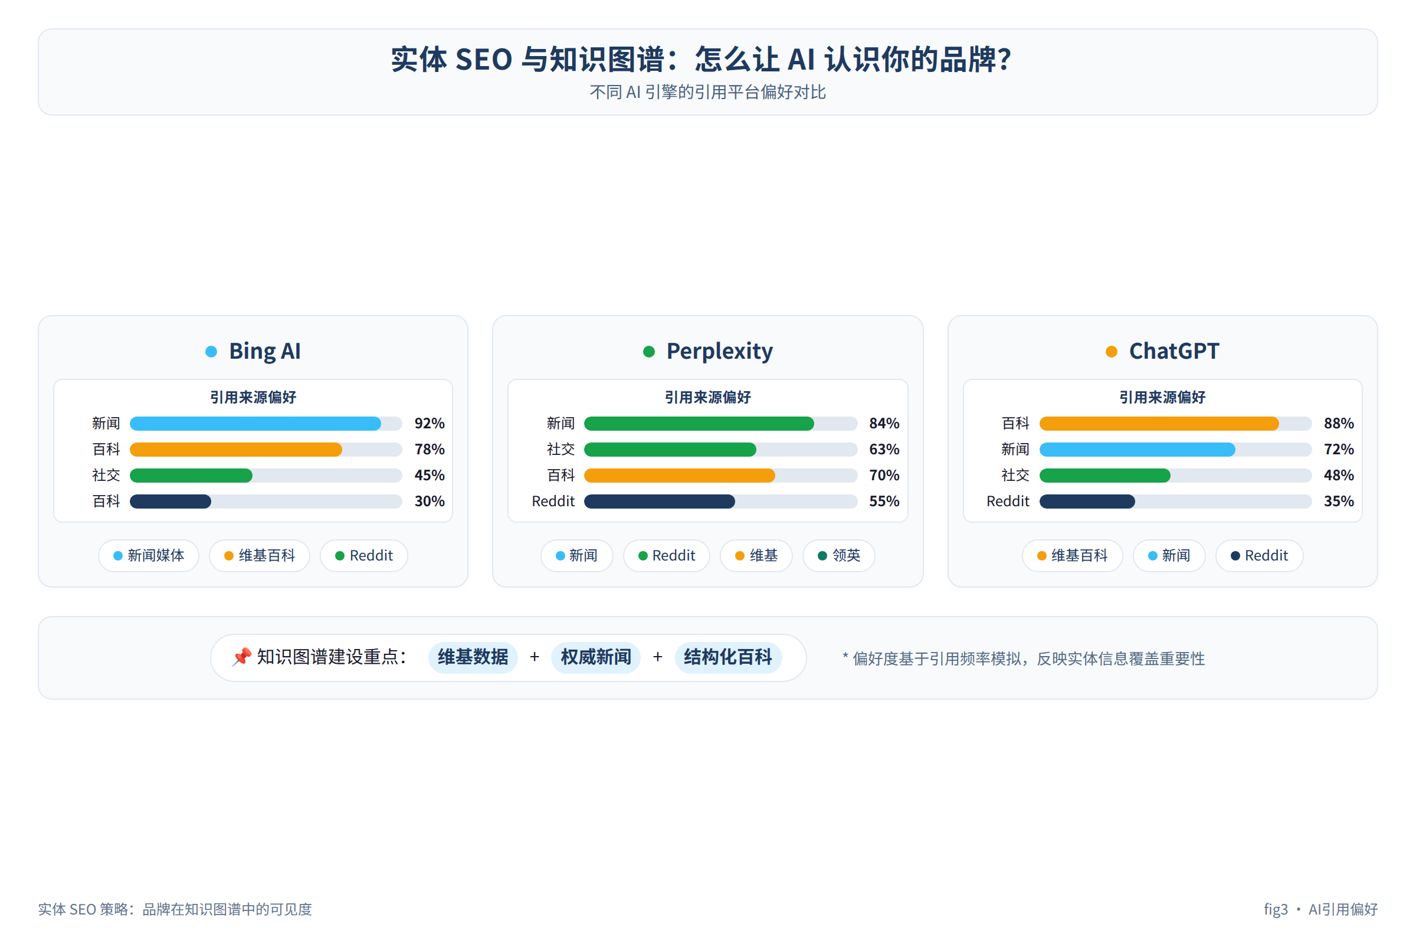Click Perplexity 社交 63% bar

pos(720,450)
